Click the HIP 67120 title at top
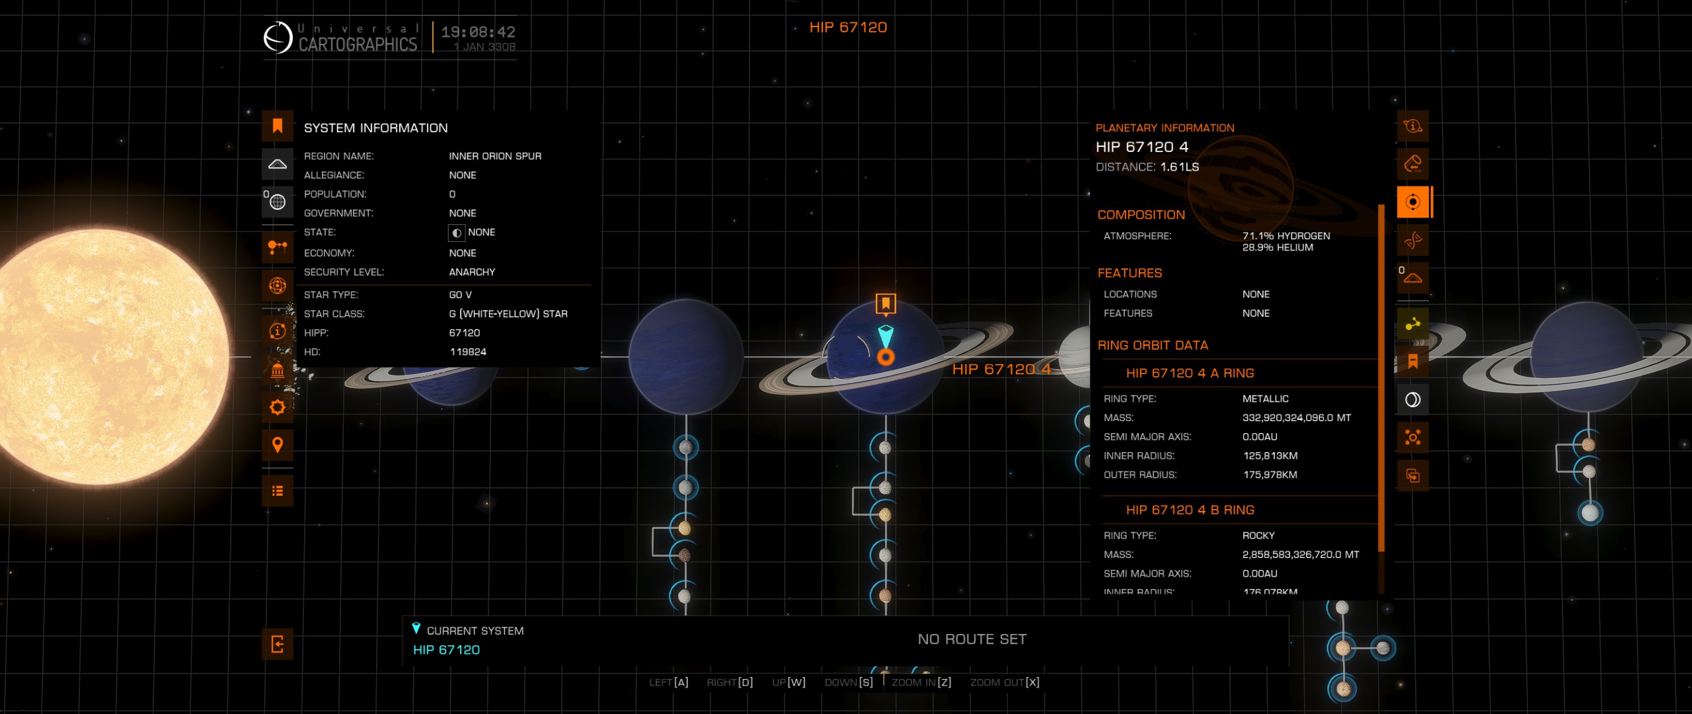 848,27
